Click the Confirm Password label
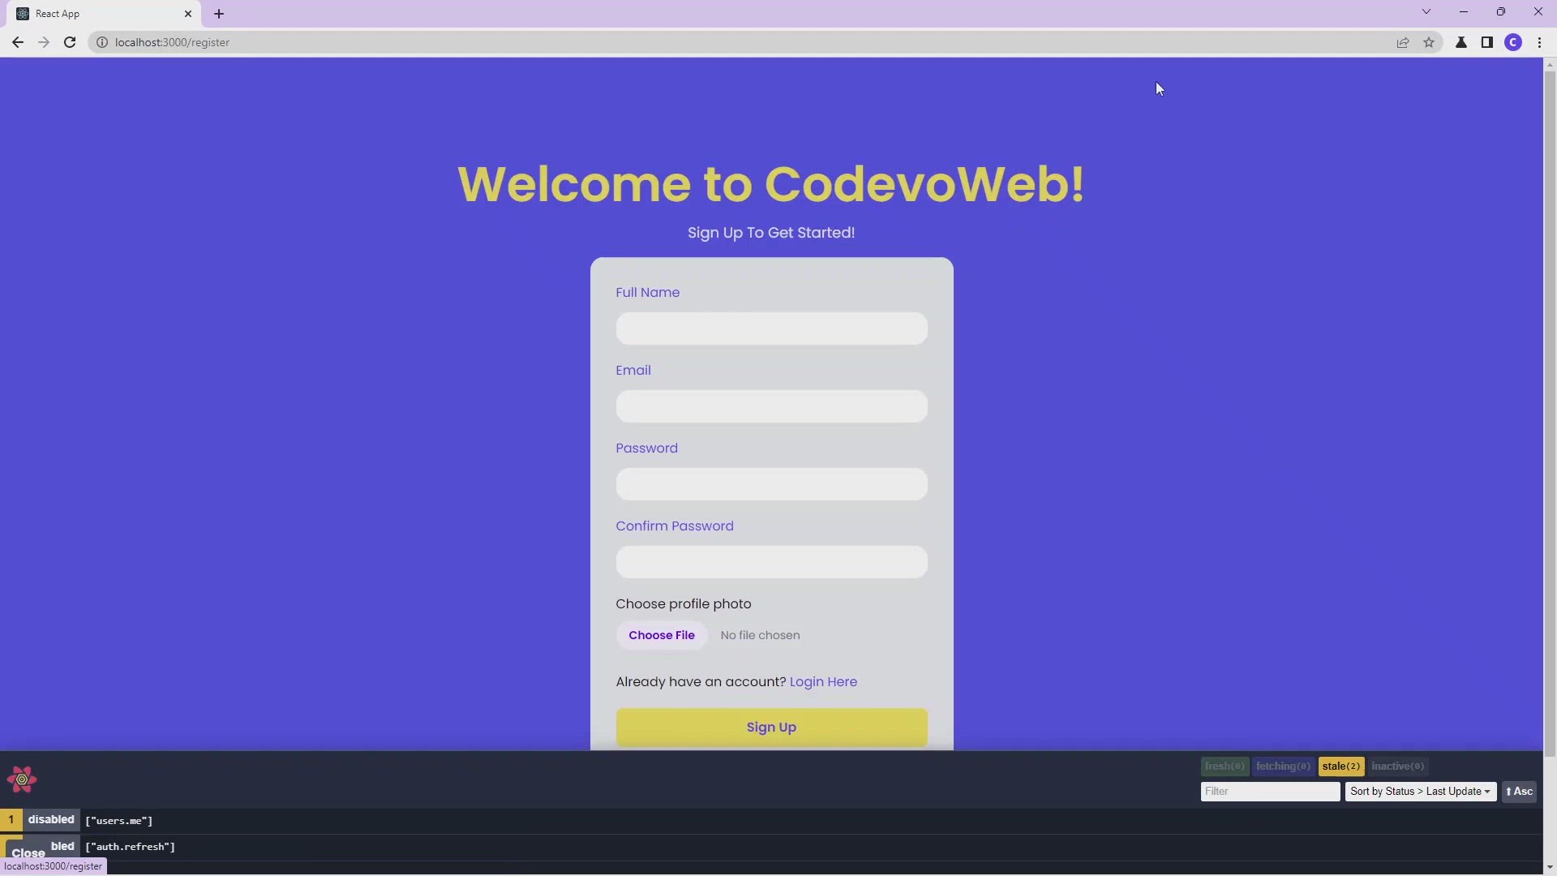 pyautogui.click(x=674, y=526)
